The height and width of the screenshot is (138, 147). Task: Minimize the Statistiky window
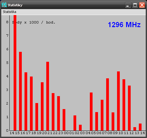pyautogui.click(x=128, y=5)
